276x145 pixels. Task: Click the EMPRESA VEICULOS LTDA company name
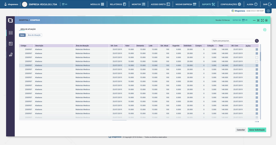pos(43,4)
